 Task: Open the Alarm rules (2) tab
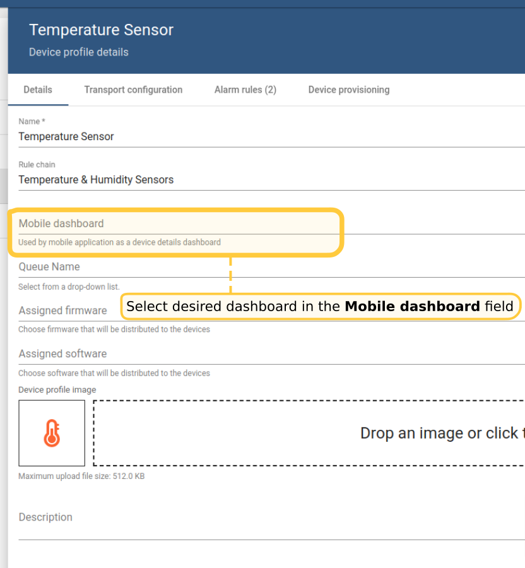click(245, 90)
